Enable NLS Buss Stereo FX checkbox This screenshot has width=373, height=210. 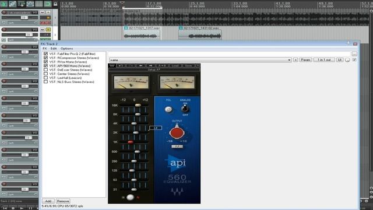[x=45, y=82]
